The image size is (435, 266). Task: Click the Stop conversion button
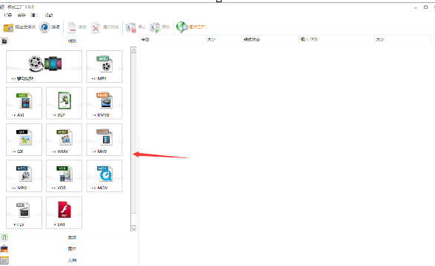[x=136, y=27]
